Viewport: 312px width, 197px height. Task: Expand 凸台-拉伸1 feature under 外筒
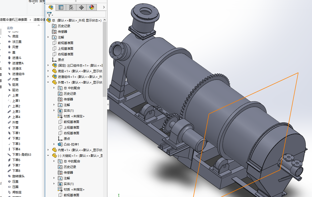click(x=54, y=144)
